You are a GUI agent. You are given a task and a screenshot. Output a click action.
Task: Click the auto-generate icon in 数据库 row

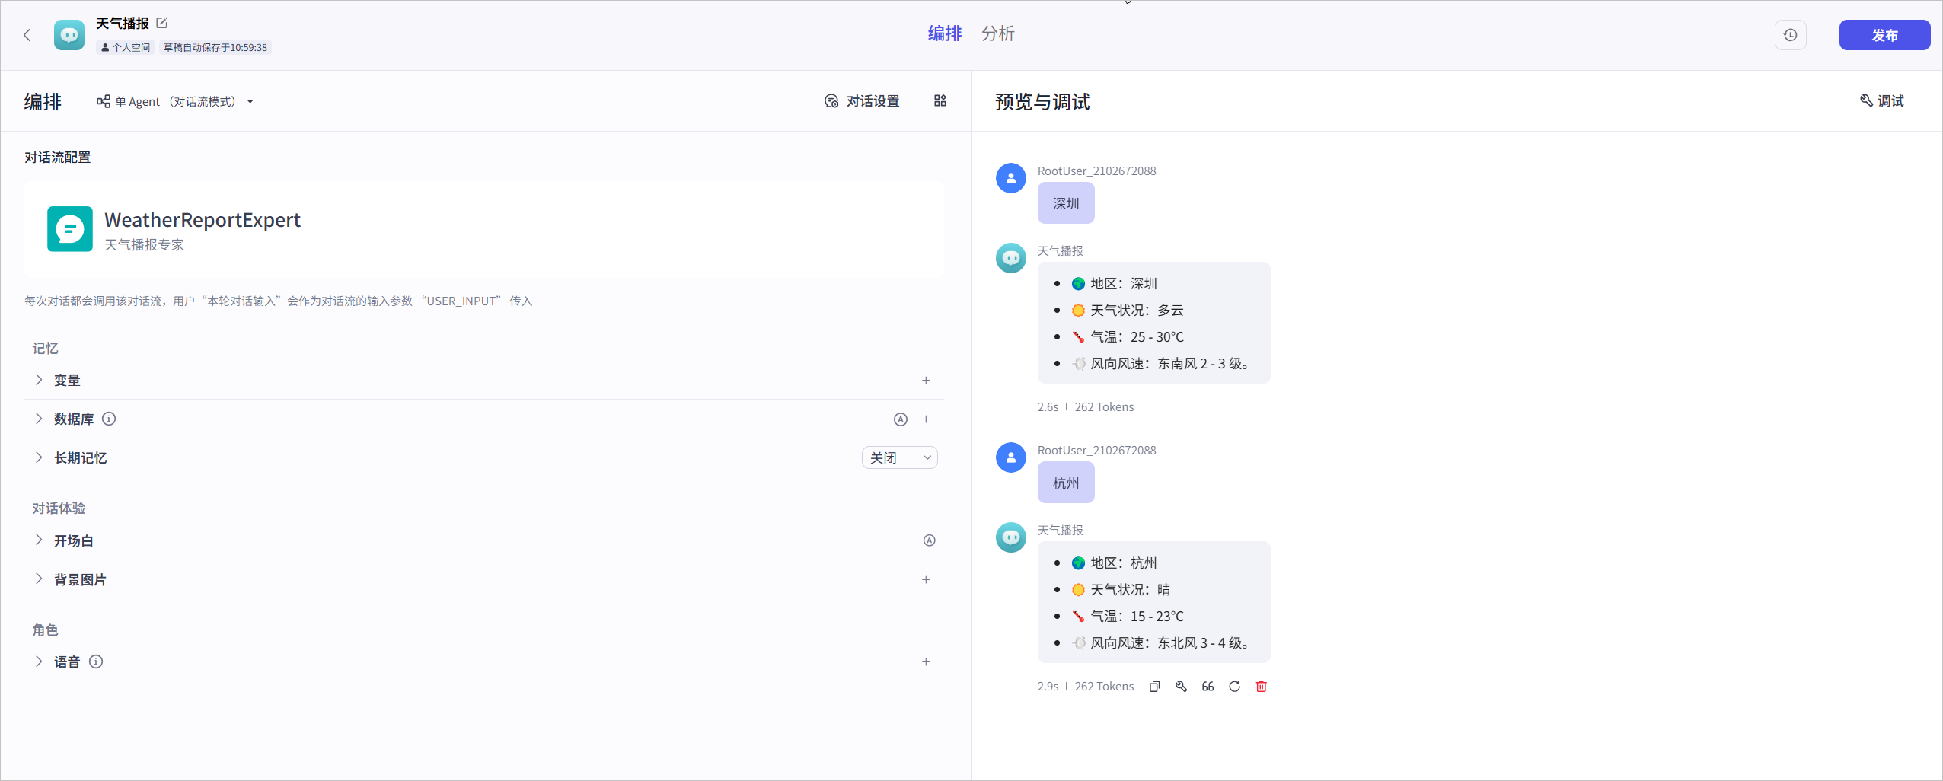[x=900, y=419]
